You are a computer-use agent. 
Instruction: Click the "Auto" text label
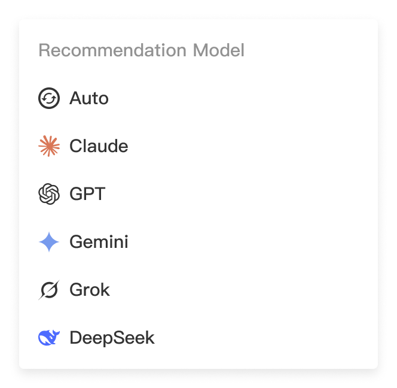(89, 98)
